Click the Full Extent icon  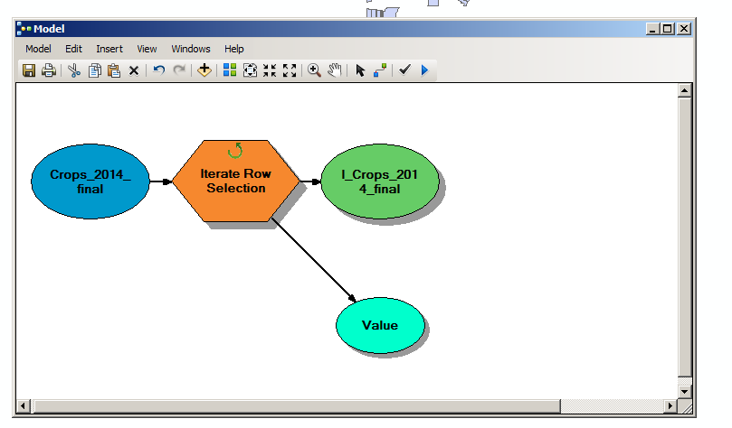pyautogui.click(x=250, y=70)
